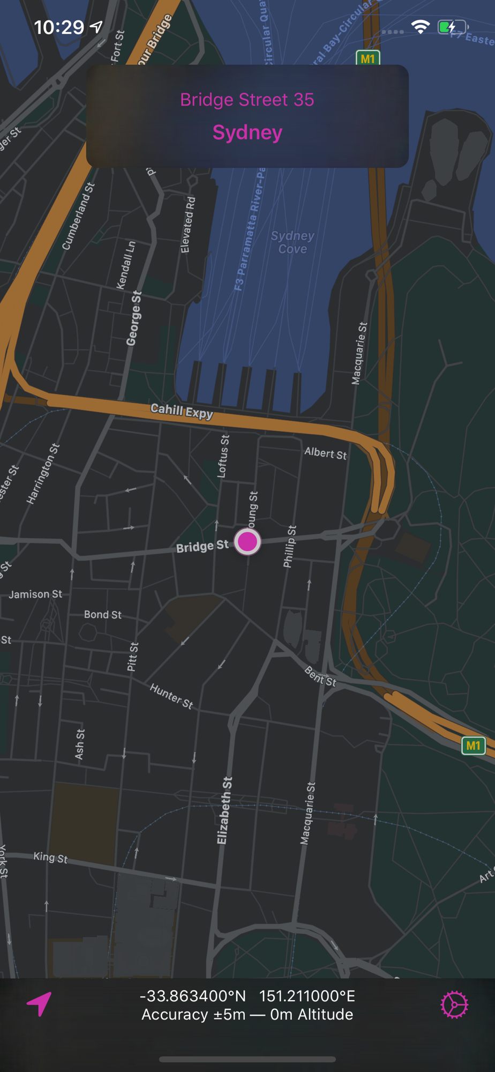Open settings via the gear icon

point(454,1004)
